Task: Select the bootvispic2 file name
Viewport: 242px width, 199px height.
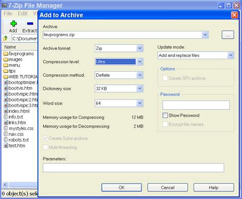Action: pyautogui.click(x=23, y=99)
